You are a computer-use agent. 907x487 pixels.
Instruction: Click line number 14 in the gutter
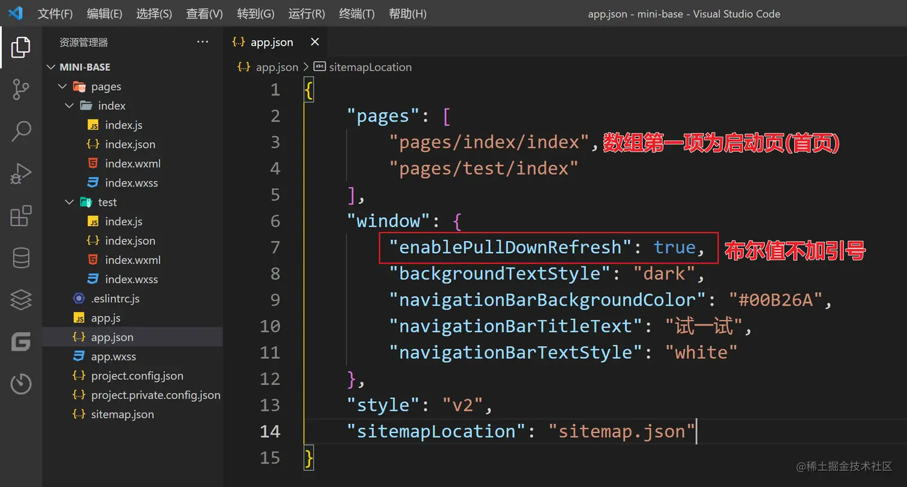(x=269, y=432)
